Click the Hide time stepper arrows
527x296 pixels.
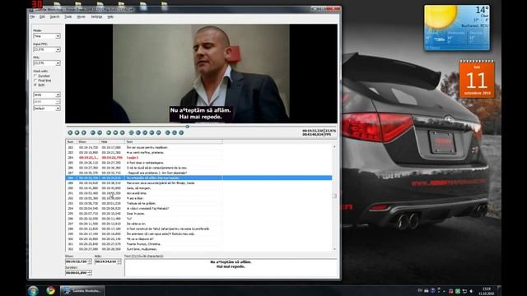(x=119, y=261)
